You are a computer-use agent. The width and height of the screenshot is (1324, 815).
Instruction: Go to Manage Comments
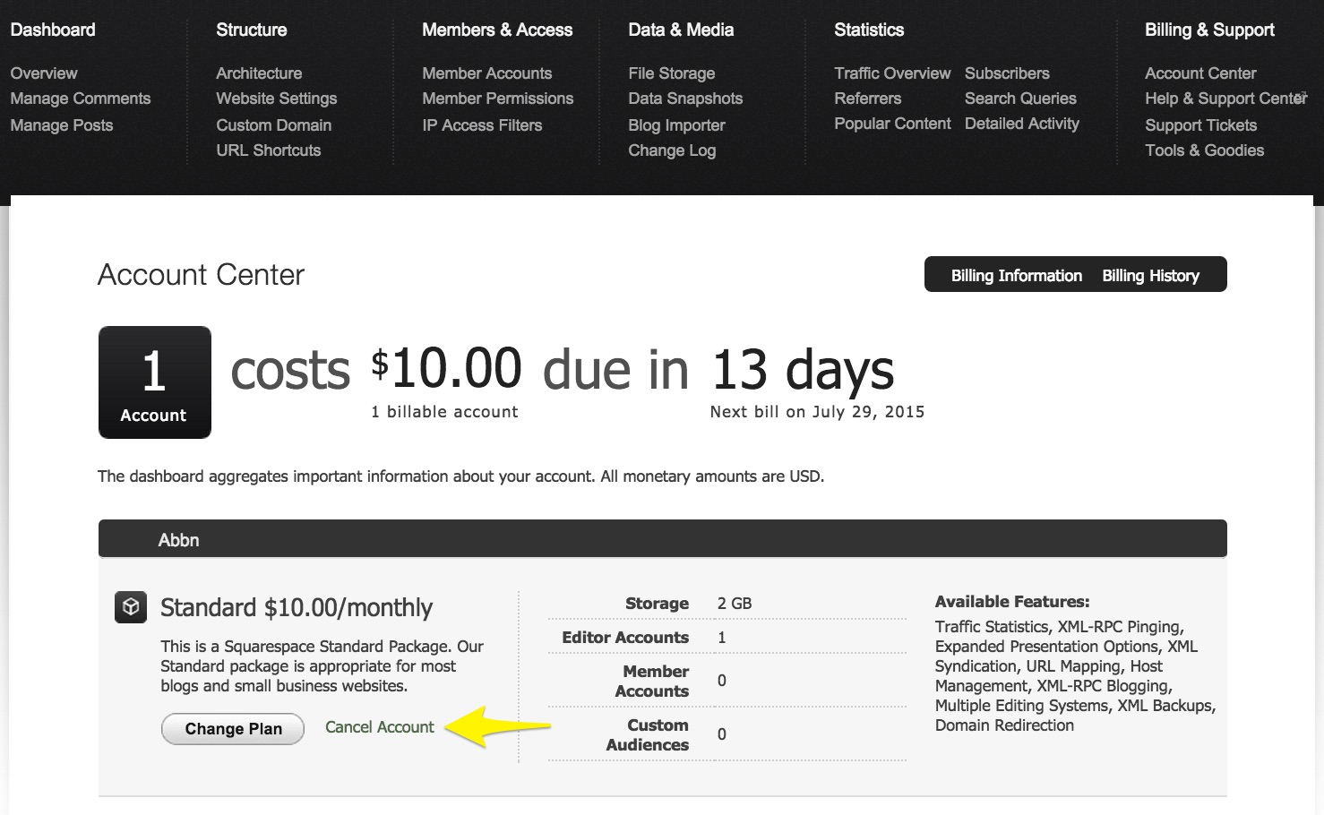click(x=81, y=99)
